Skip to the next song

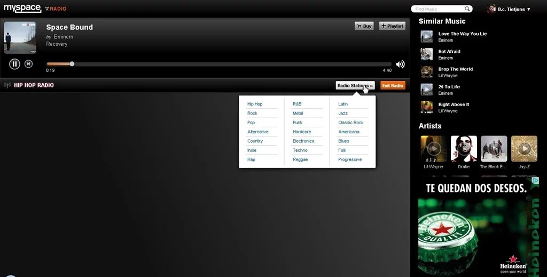(x=29, y=64)
